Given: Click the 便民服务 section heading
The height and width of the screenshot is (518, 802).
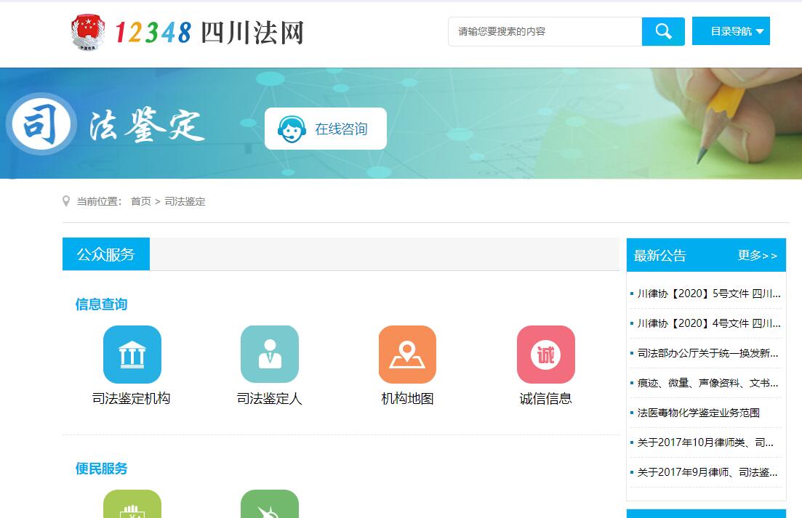Looking at the screenshot, I should pyautogui.click(x=101, y=469).
